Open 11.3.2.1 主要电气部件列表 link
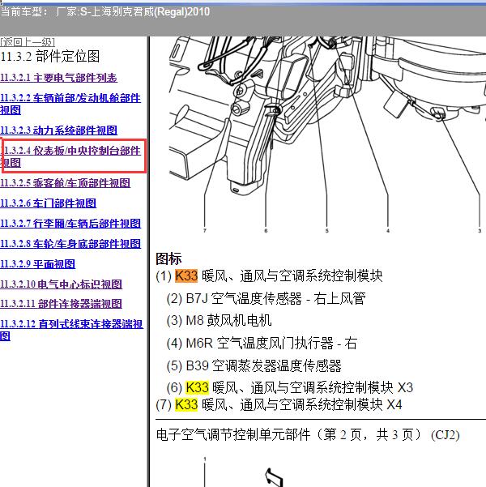The width and height of the screenshot is (486, 487). pos(58,78)
